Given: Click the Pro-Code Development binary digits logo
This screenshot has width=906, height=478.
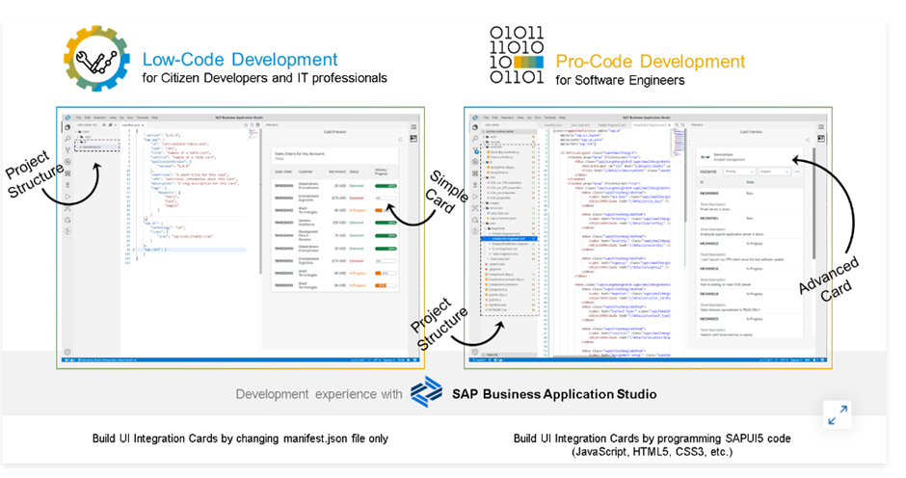Looking at the screenshot, I should 517,56.
